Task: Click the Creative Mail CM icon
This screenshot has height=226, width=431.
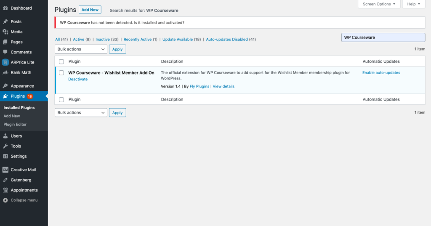Action: pyautogui.click(x=5, y=170)
